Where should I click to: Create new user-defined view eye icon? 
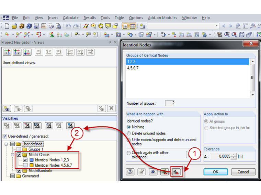coord(7,108)
